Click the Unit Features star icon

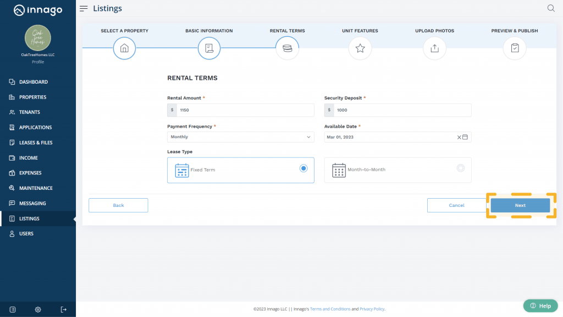point(360,48)
